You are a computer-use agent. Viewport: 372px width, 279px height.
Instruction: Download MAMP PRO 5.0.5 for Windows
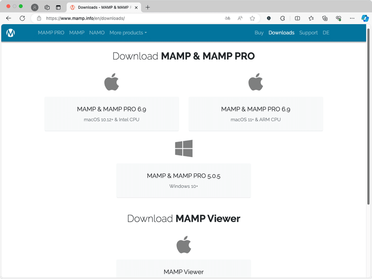pyautogui.click(x=184, y=180)
